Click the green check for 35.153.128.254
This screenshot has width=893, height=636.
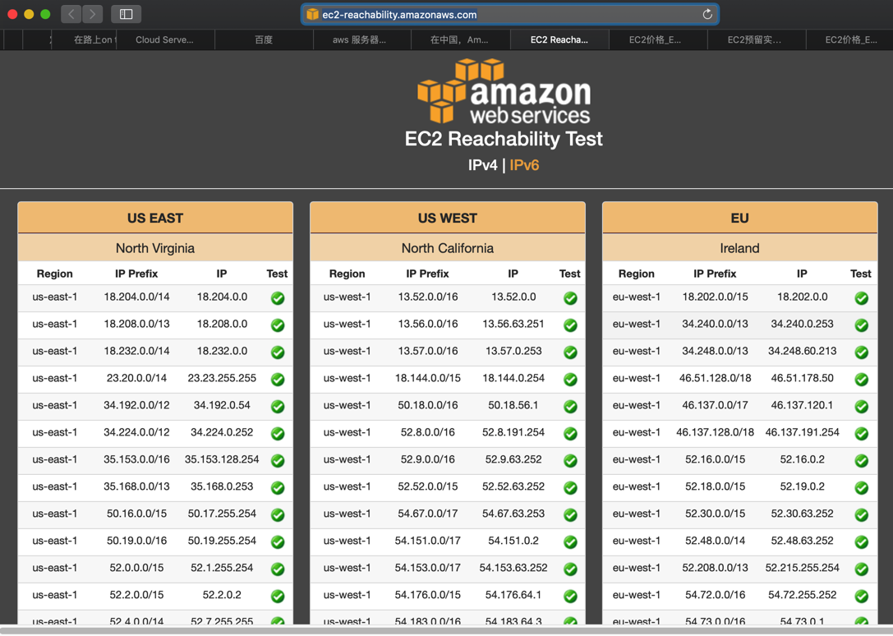point(278,460)
